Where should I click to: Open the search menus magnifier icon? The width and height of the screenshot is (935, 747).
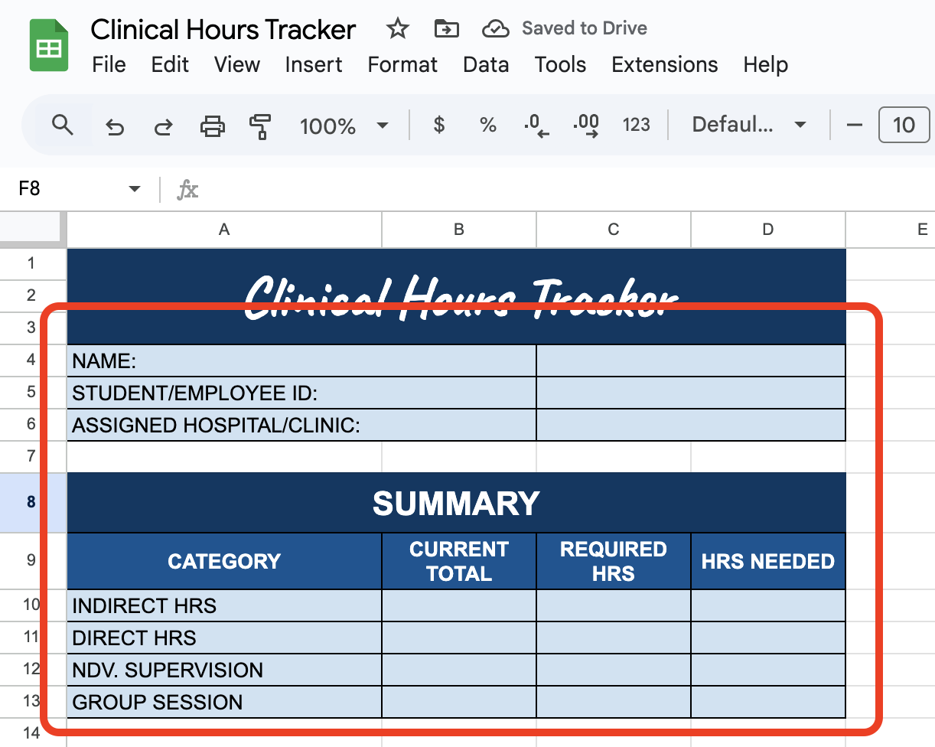coord(63,125)
